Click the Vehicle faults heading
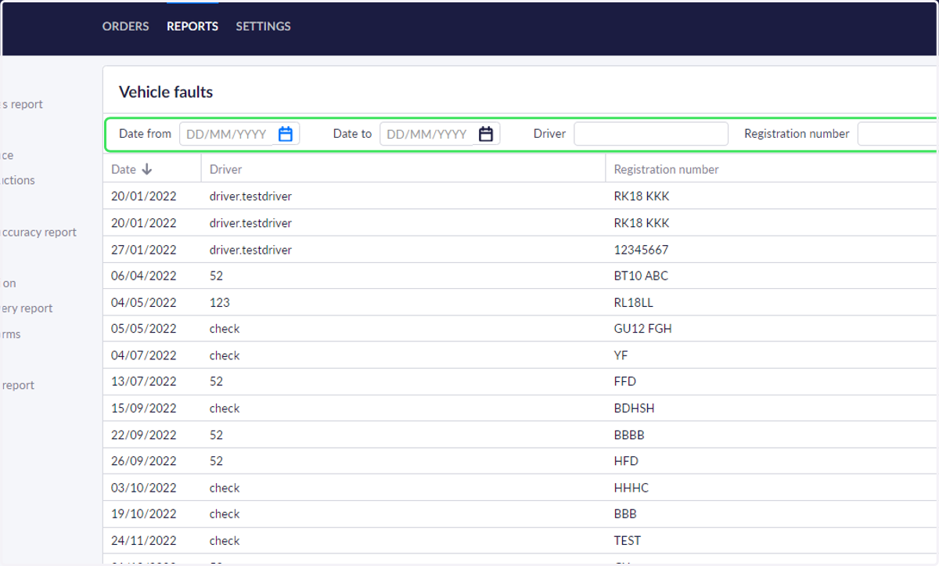The image size is (939, 566). pos(166,92)
